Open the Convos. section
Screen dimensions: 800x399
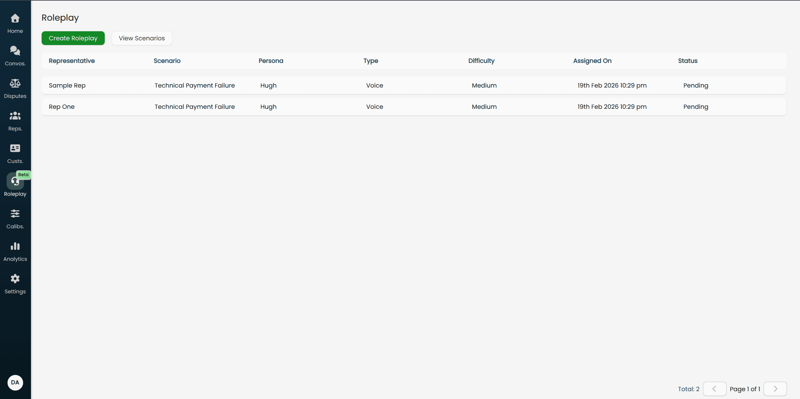point(15,56)
